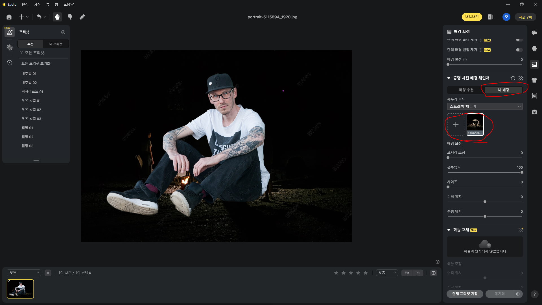Open the crop tool panel
This screenshot has width=542, height=305.
(x=534, y=96)
